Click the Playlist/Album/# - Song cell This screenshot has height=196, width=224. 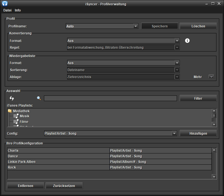(x=160, y=162)
